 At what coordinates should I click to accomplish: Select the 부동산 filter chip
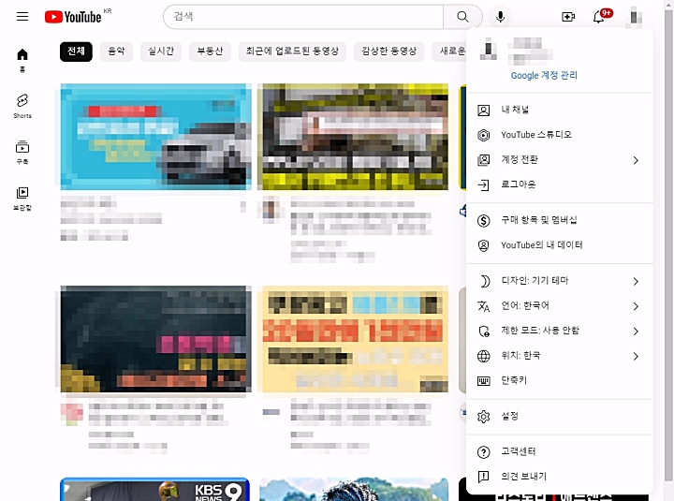(210, 52)
